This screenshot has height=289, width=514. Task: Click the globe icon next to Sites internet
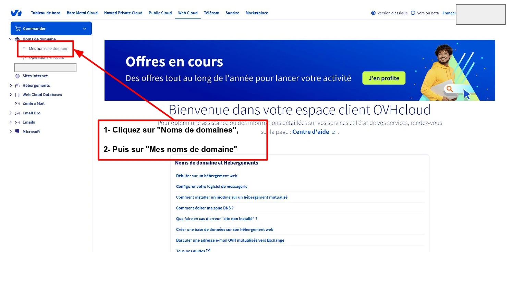coord(17,76)
